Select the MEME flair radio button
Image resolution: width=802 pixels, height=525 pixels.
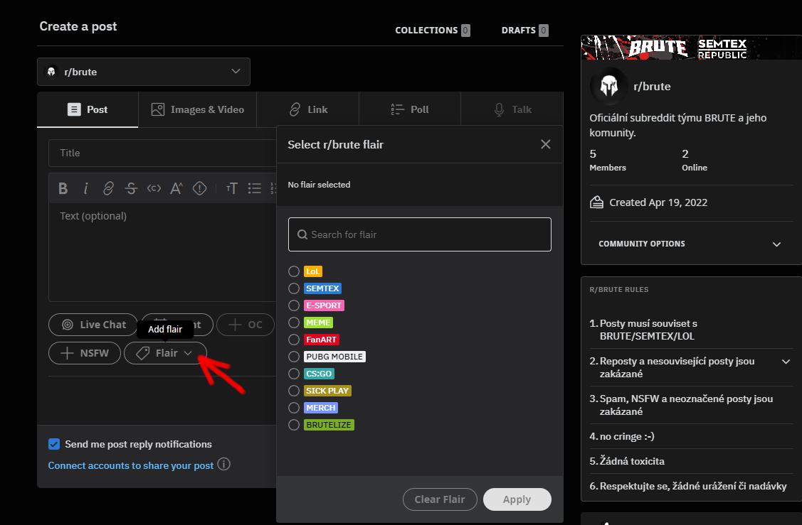[294, 323]
